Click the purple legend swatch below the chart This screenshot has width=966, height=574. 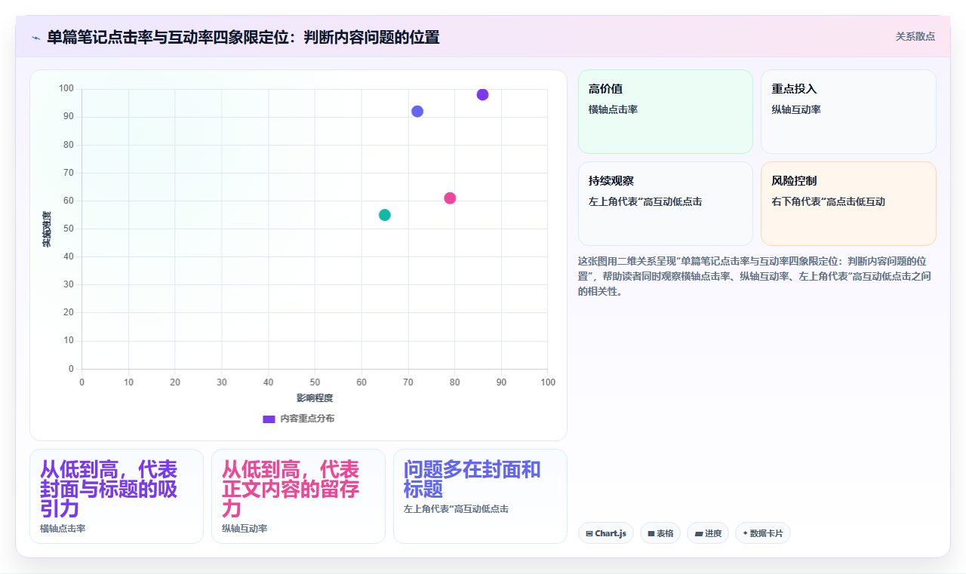269,419
